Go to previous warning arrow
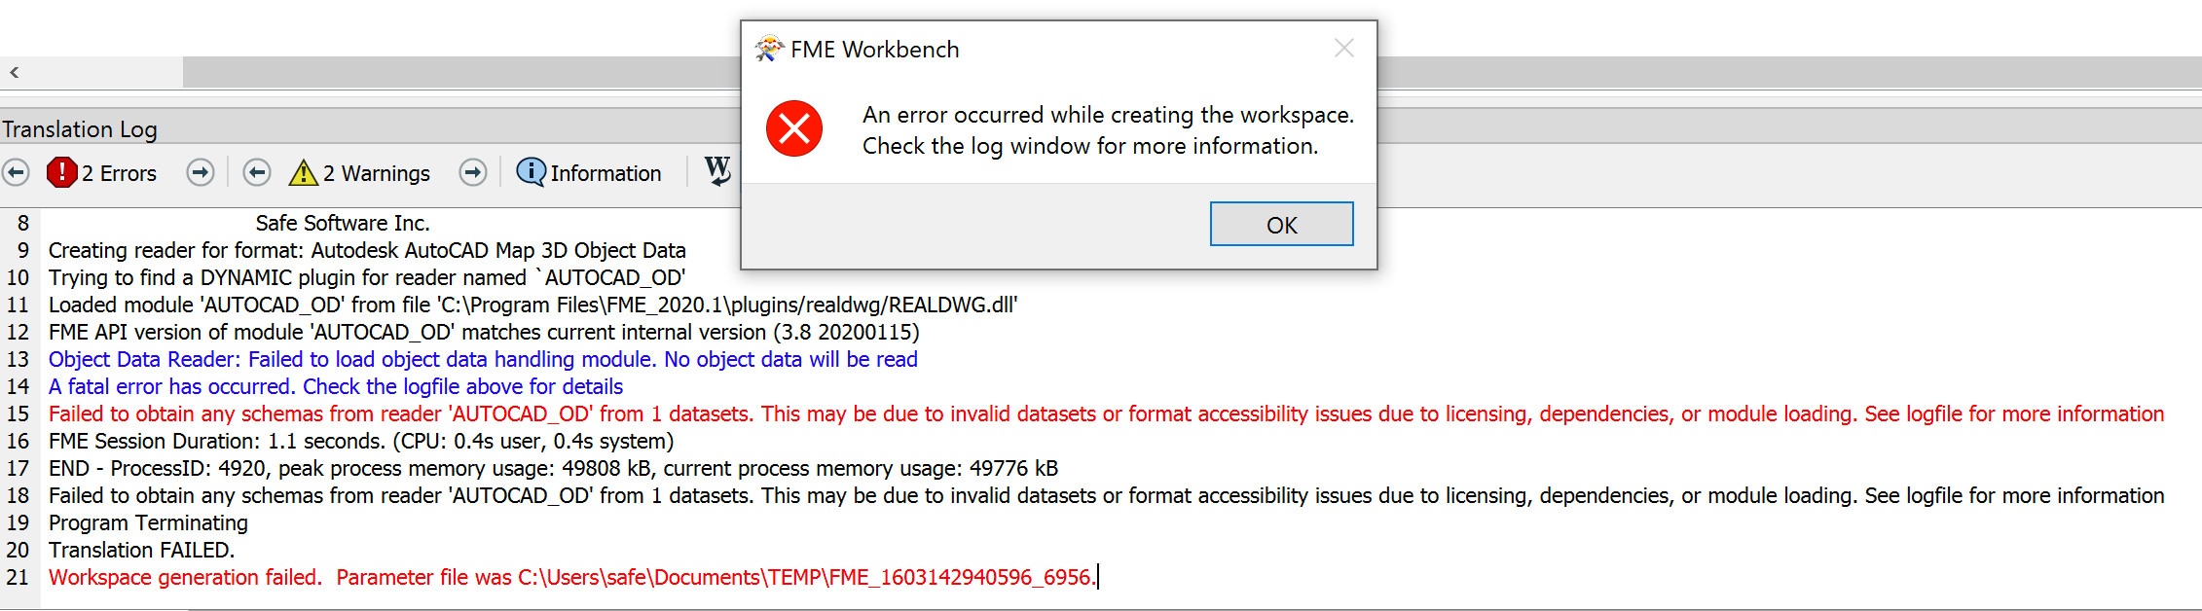 (257, 173)
